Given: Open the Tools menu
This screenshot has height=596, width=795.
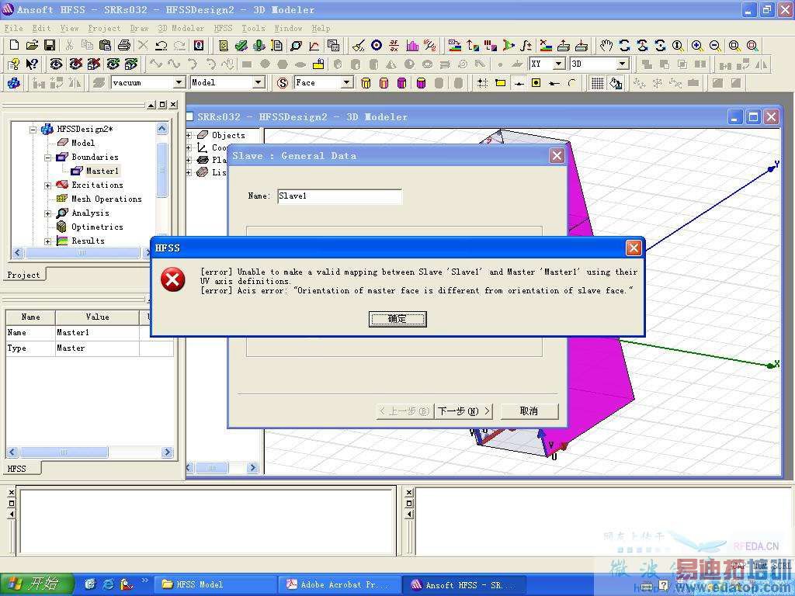Looking at the screenshot, I should click(x=253, y=29).
